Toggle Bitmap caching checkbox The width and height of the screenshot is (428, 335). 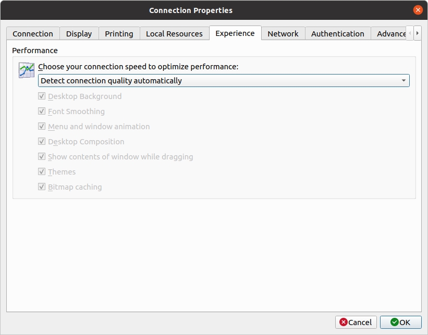click(x=42, y=187)
